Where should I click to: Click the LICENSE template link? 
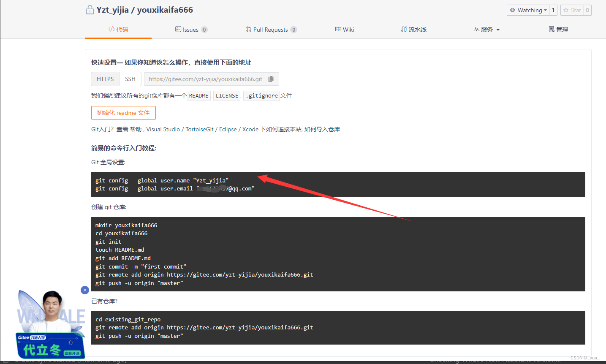[227, 96]
